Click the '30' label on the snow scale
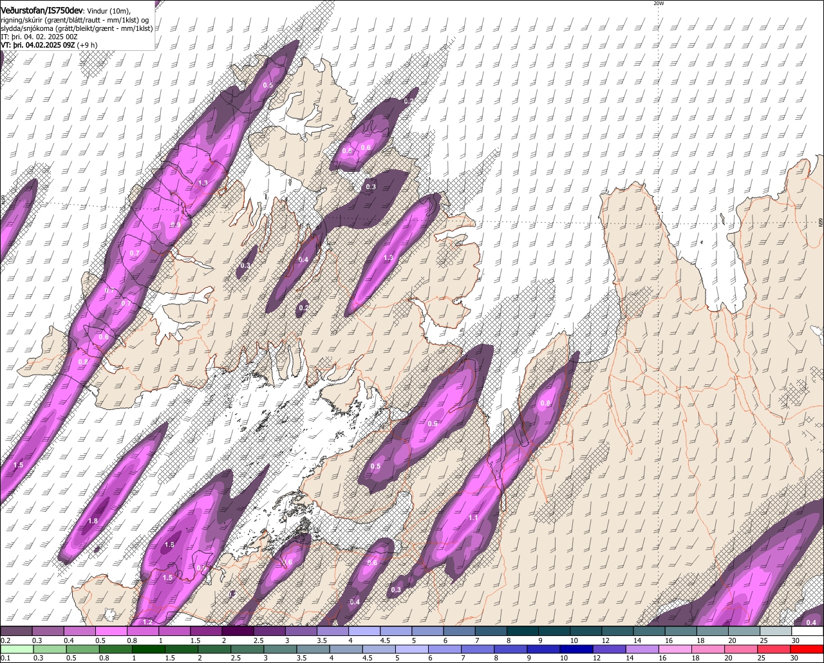824x663 pixels. click(795, 640)
